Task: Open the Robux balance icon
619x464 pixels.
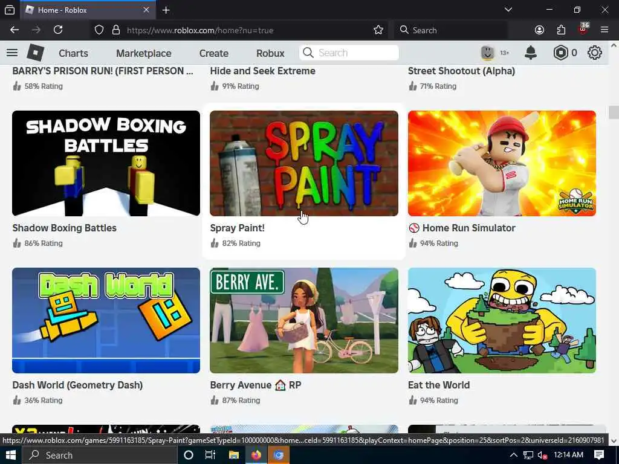Action: click(560, 53)
